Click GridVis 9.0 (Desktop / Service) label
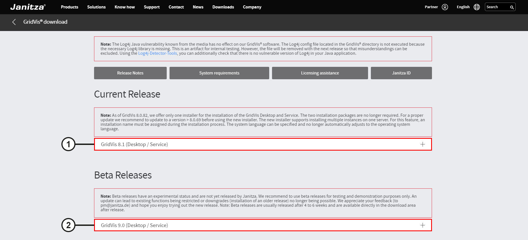 tap(134, 225)
